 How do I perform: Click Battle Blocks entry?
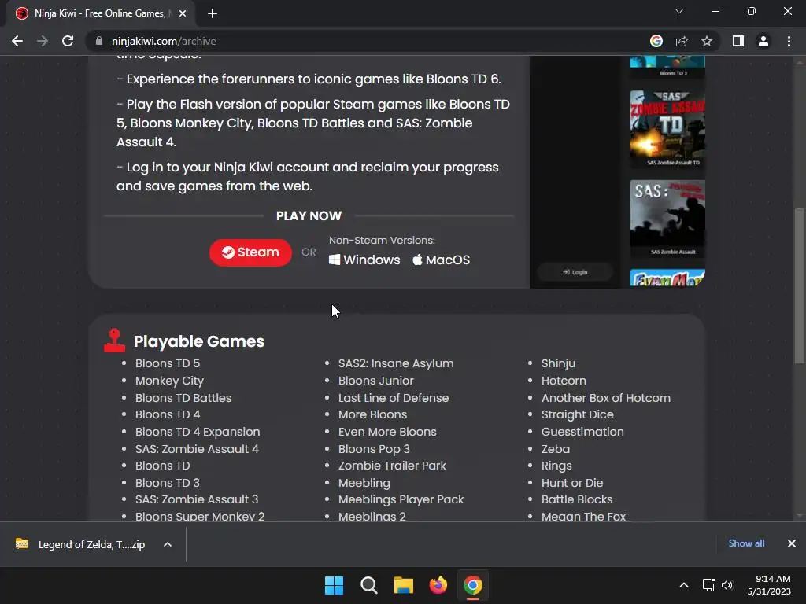(x=577, y=499)
